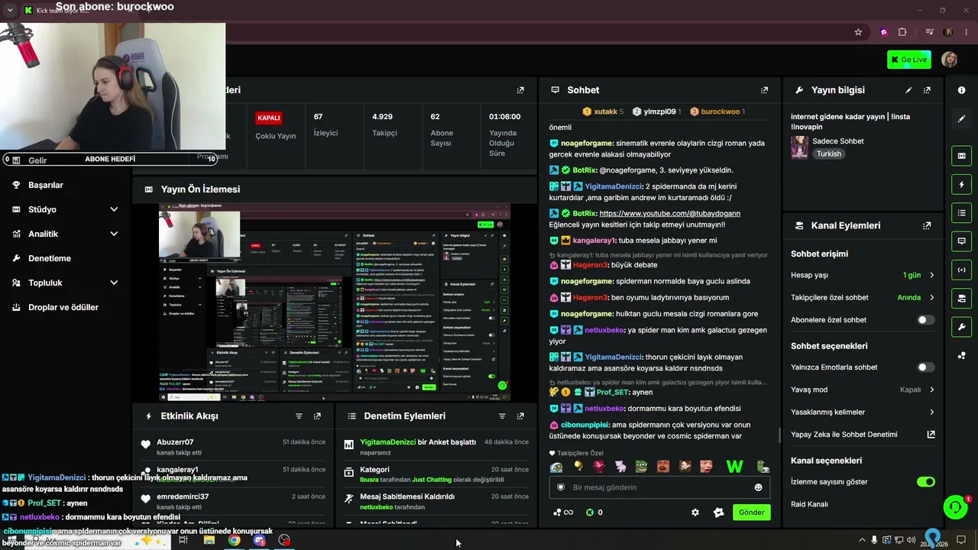
Task: Open the emoji picker in message box
Action: tap(758, 487)
